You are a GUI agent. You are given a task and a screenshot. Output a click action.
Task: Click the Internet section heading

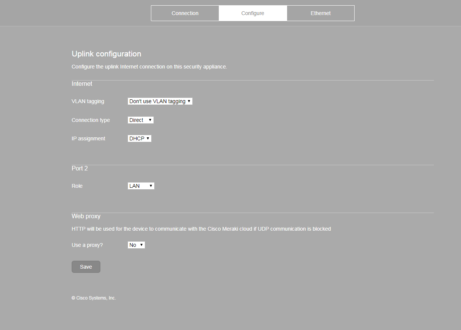coord(82,84)
